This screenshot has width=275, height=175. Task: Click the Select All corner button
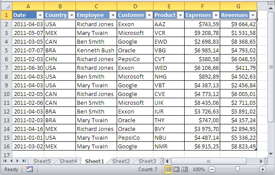7,6
